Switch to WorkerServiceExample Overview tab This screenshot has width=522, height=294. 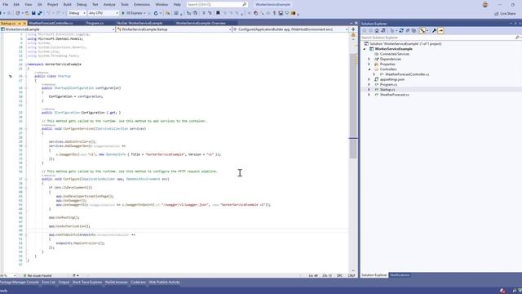[x=201, y=23]
